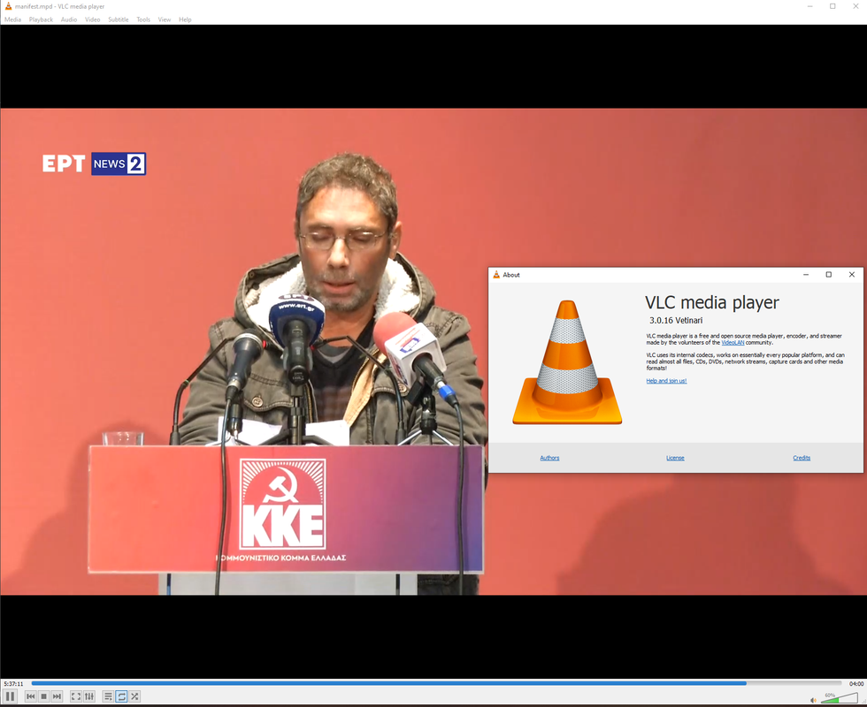Open the Audio menu
Screen dimensions: 867x707
[69, 19]
